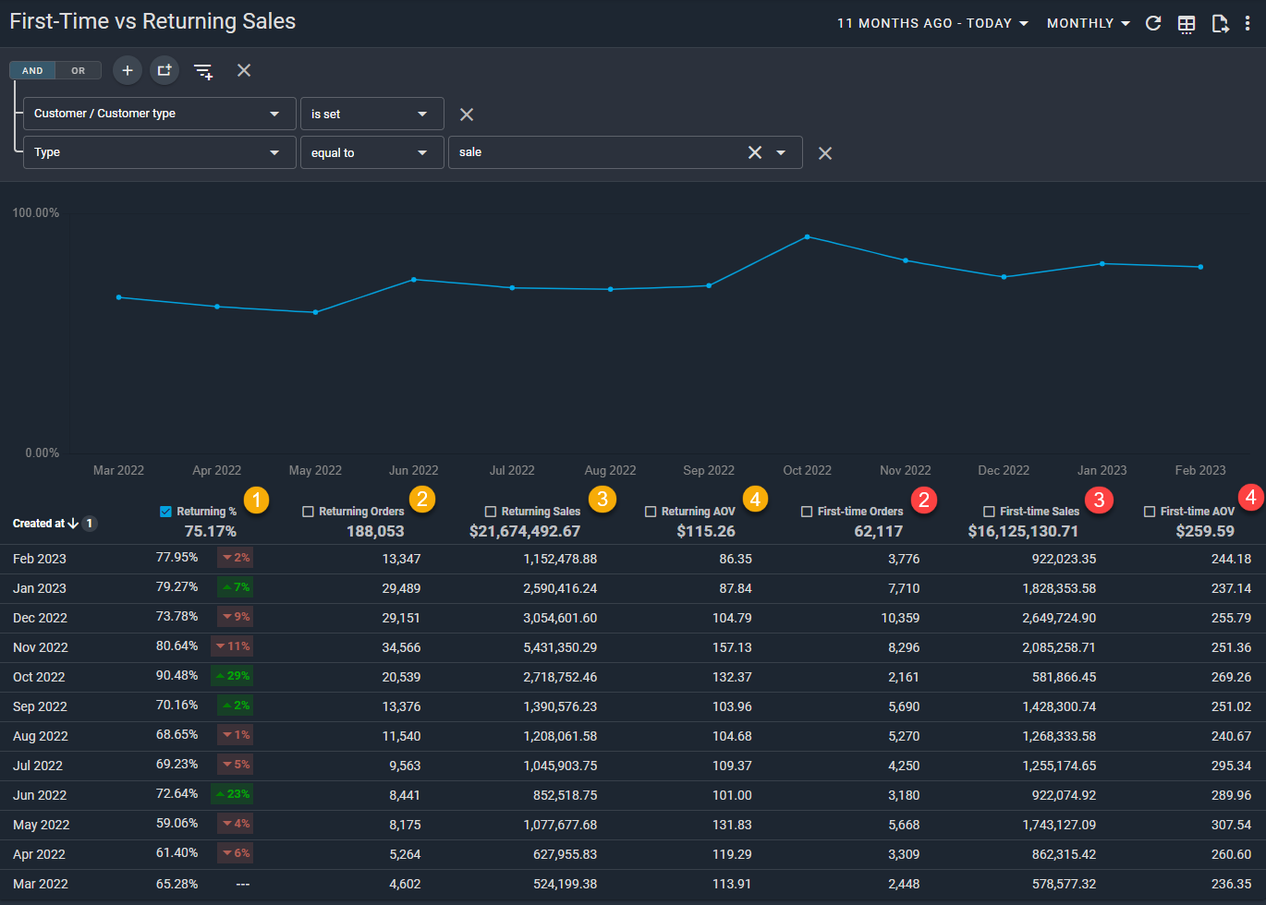Click the Oct 2022 peak data point on chart
The width and height of the screenshot is (1266, 905).
coord(807,236)
